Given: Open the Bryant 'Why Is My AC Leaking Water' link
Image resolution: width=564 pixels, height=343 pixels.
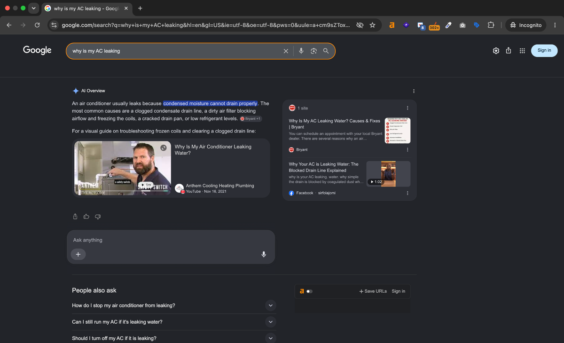Looking at the screenshot, I should [334, 124].
